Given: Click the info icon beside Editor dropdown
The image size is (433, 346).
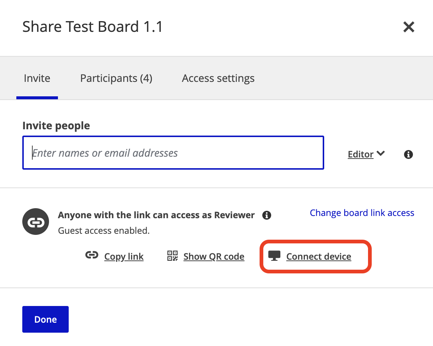Looking at the screenshot, I should pos(408,154).
